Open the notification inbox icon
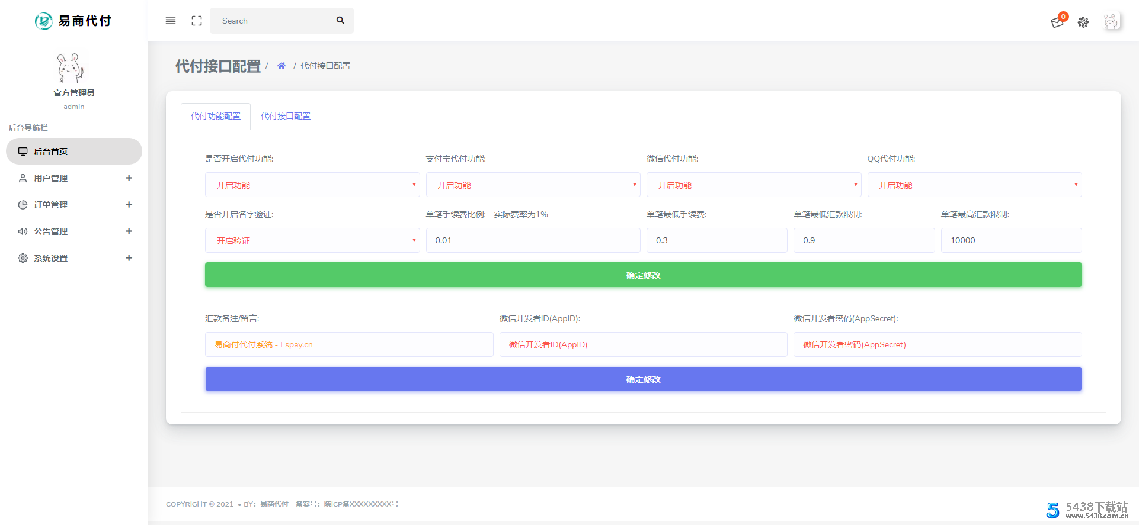This screenshot has width=1139, height=525. tap(1057, 22)
